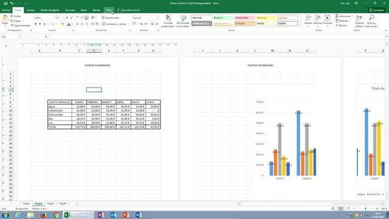Switch to the Fórmulas tab
Viewport: 389px width, 219px height.
click(x=70, y=10)
